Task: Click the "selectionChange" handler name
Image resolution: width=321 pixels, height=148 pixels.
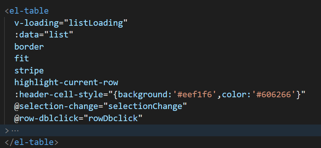Action: point(145,106)
